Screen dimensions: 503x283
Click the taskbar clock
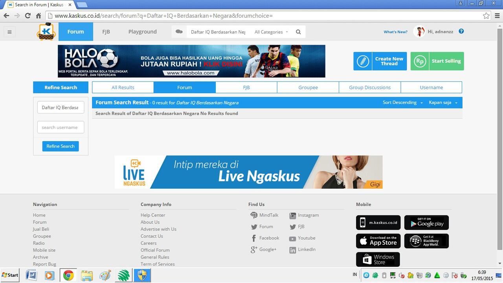(x=482, y=275)
